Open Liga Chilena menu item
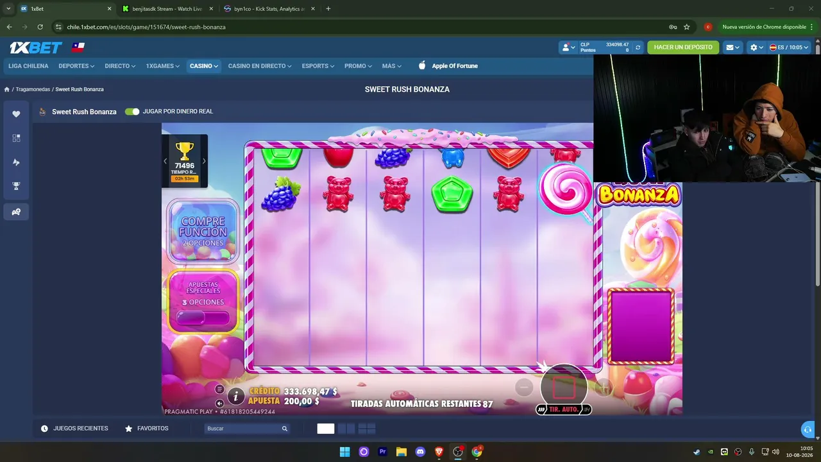821x462 pixels. pos(28,66)
